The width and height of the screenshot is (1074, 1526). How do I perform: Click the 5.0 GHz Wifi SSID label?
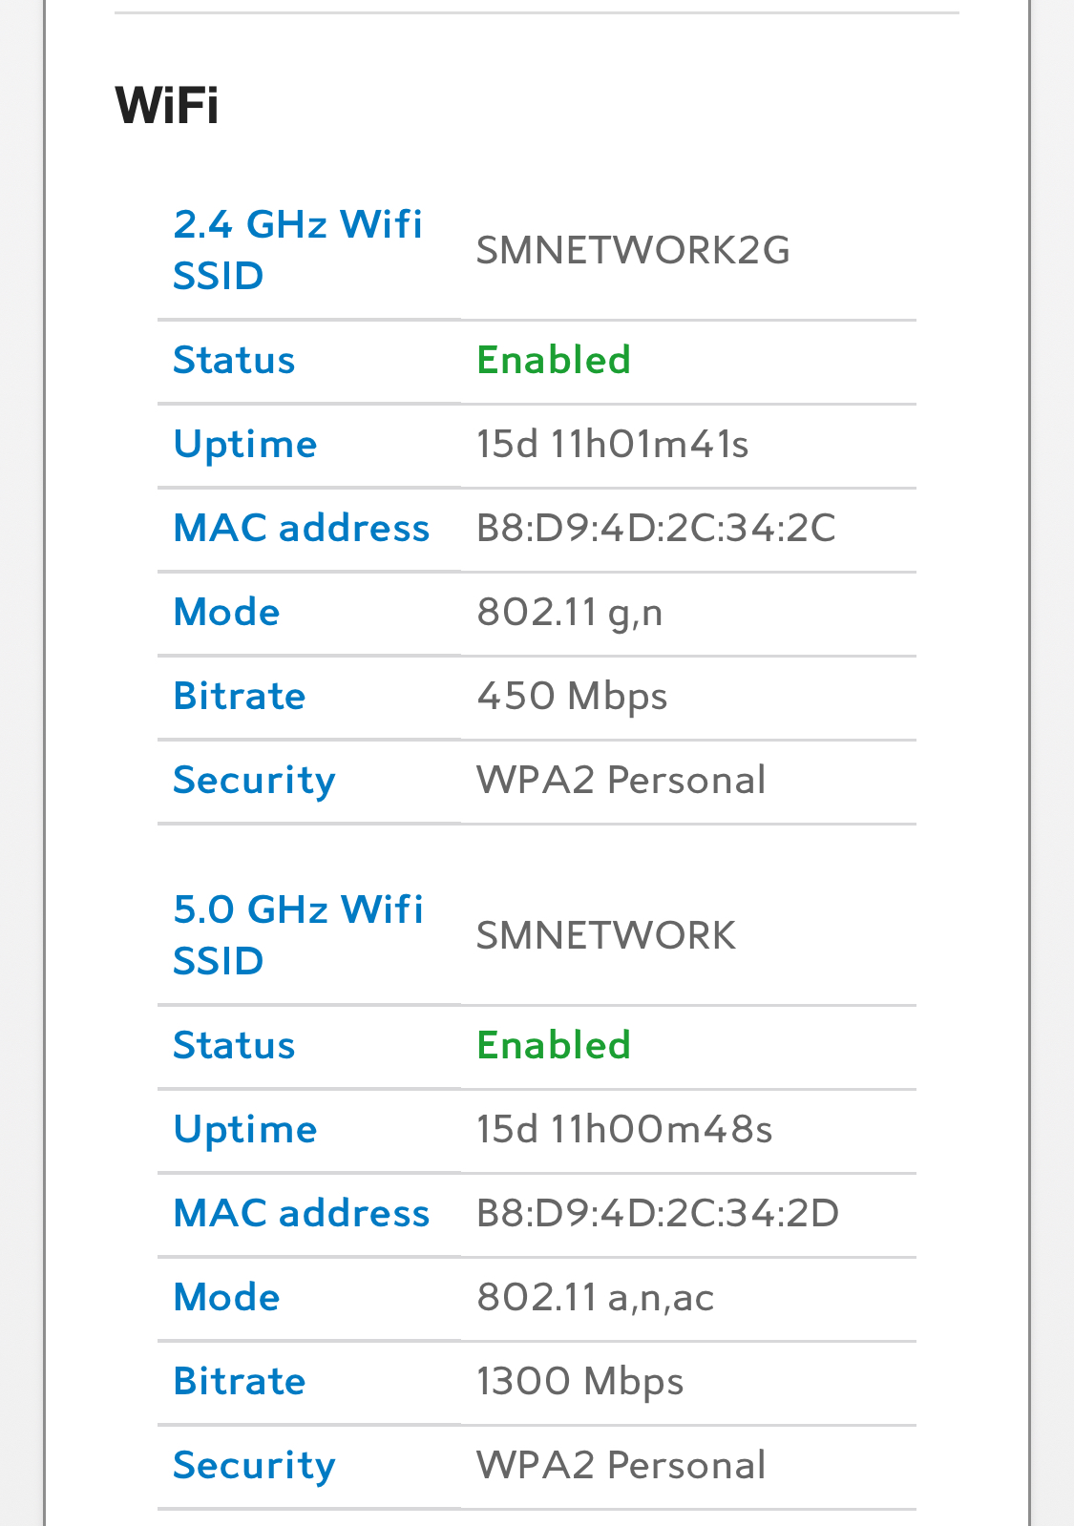(x=298, y=935)
